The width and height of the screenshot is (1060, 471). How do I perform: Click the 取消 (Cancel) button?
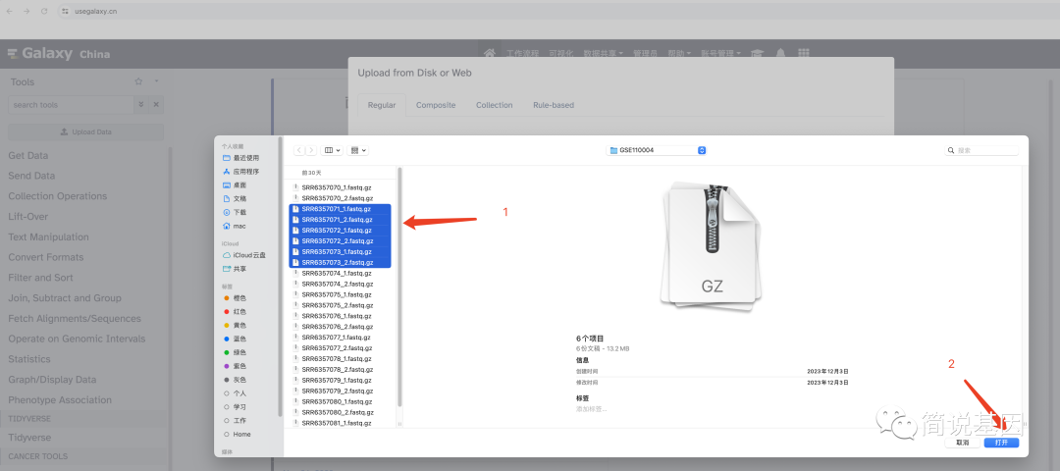(x=963, y=442)
